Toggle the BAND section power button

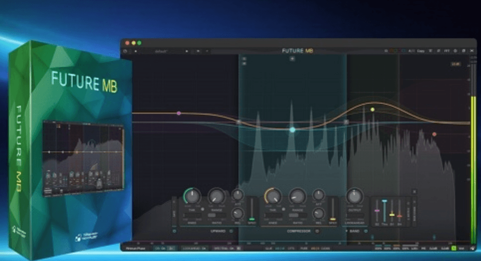pyautogui.click(x=366, y=231)
